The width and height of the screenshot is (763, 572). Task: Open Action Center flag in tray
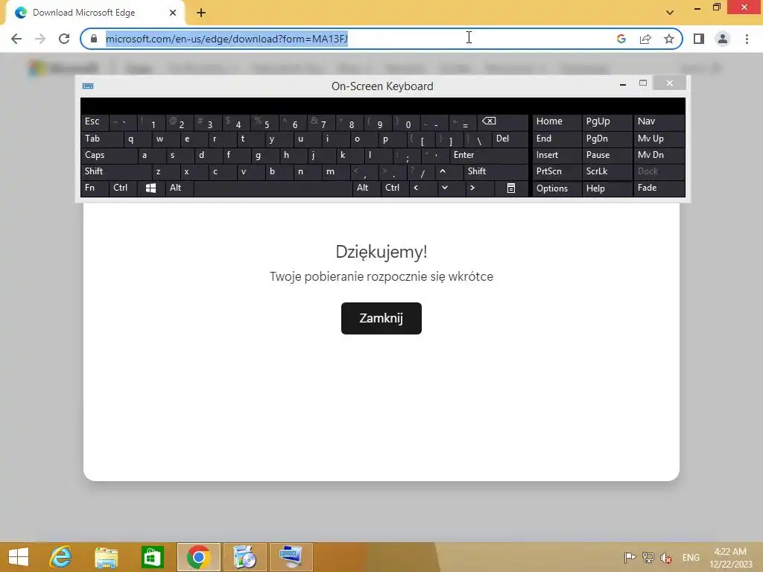[x=629, y=557]
